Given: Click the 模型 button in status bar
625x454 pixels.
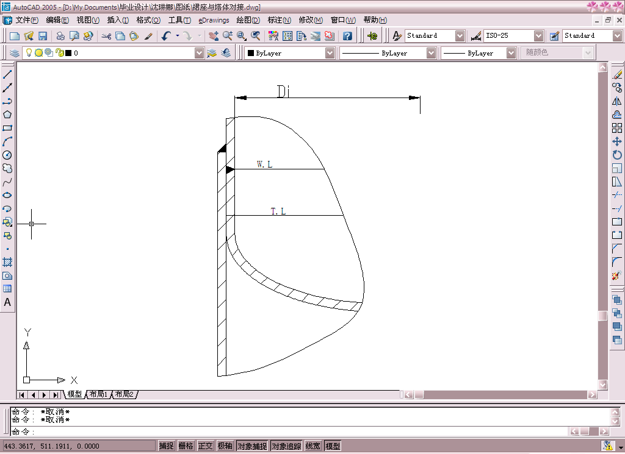Looking at the screenshot, I should coord(333,446).
